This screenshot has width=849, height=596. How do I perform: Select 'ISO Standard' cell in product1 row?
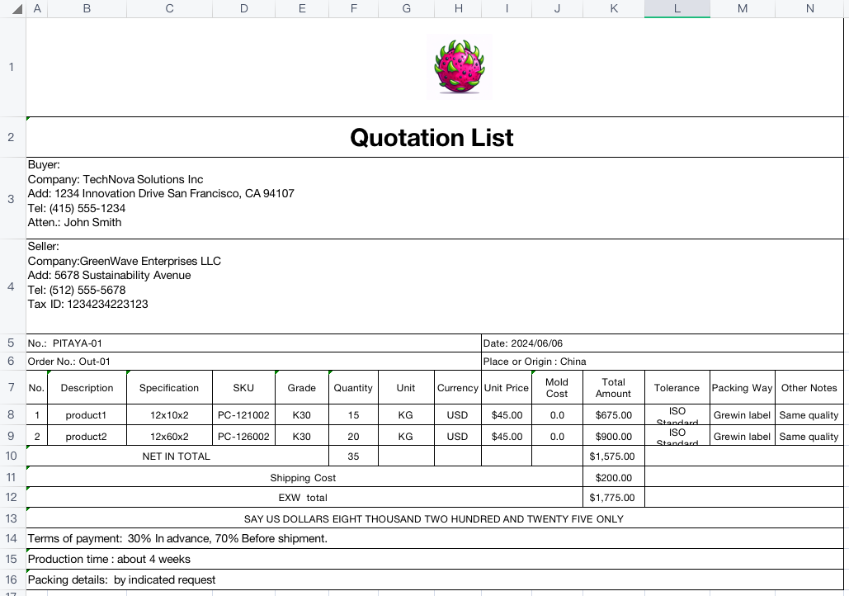point(677,415)
